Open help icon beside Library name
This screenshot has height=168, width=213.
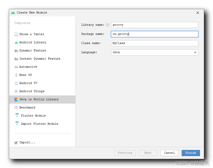(x=108, y=25)
